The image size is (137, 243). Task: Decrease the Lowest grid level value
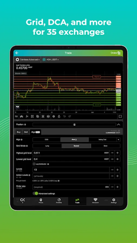click(x=112, y=159)
